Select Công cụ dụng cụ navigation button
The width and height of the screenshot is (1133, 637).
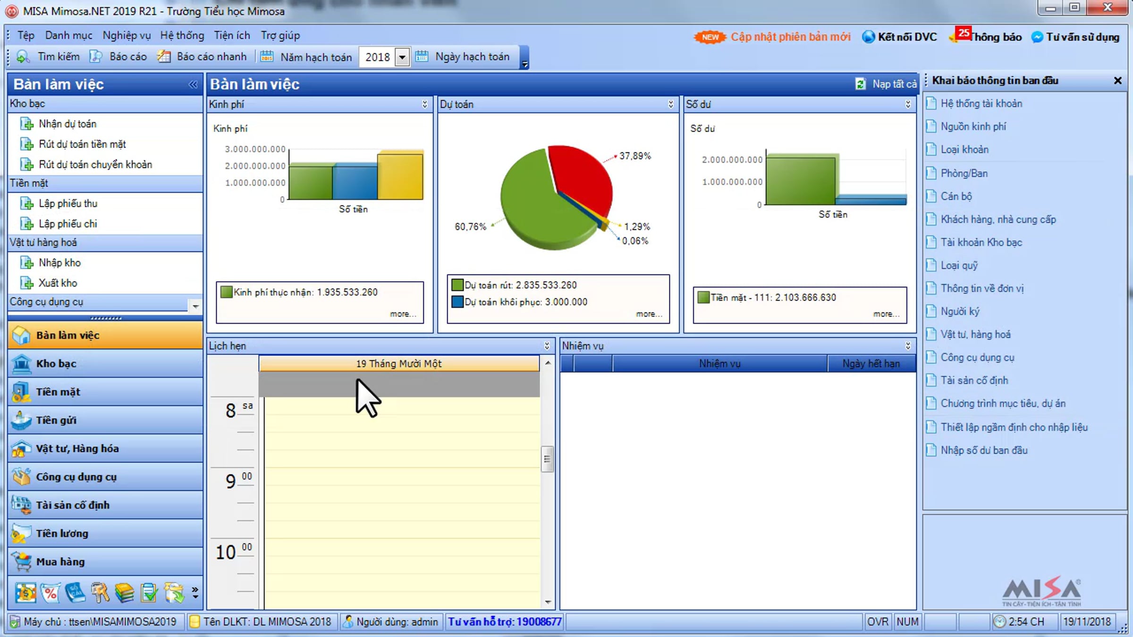(106, 477)
